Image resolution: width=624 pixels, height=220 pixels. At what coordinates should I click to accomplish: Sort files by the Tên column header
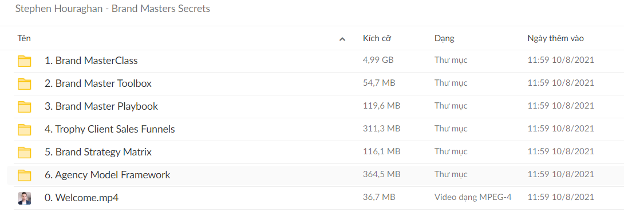point(24,38)
